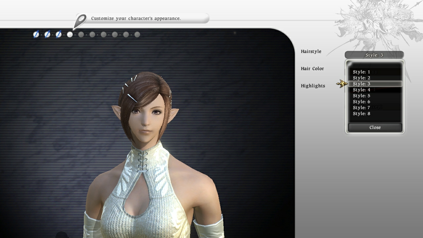
Task: Click the first completed step edit icon
Action: pyautogui.click(x=36, y=34)
